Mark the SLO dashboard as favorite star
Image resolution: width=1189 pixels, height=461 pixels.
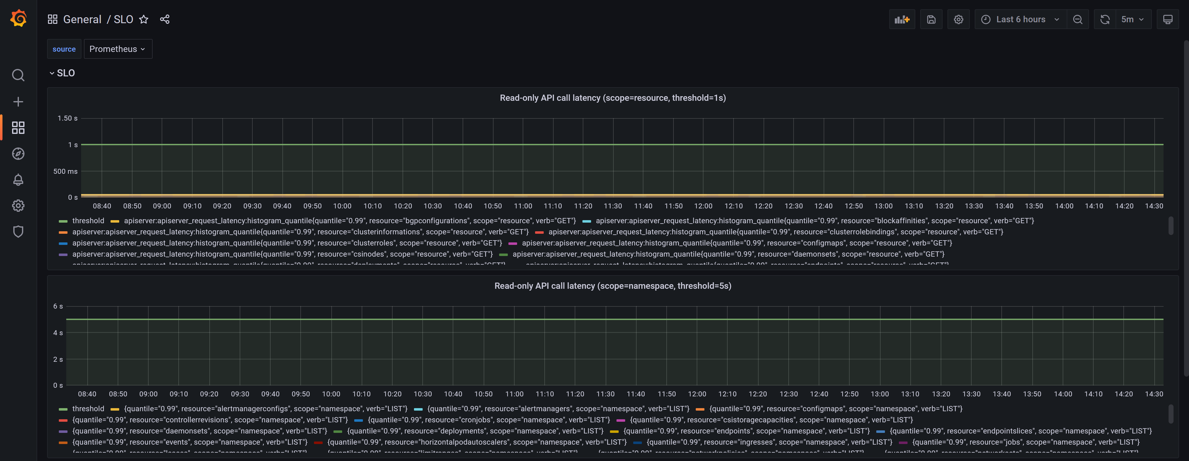pyautogui.click(x=144, y=19)
